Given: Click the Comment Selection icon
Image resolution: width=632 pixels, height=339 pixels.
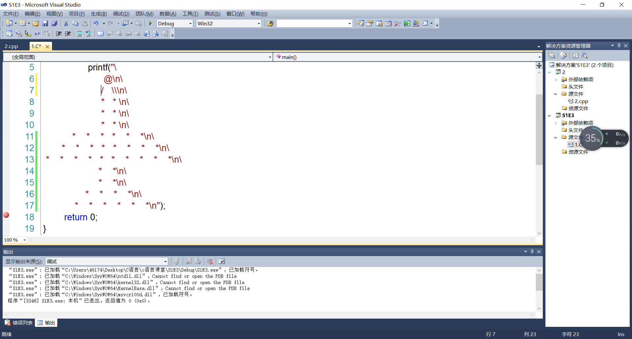Looking at the screenshot, I should click(79, 34).
